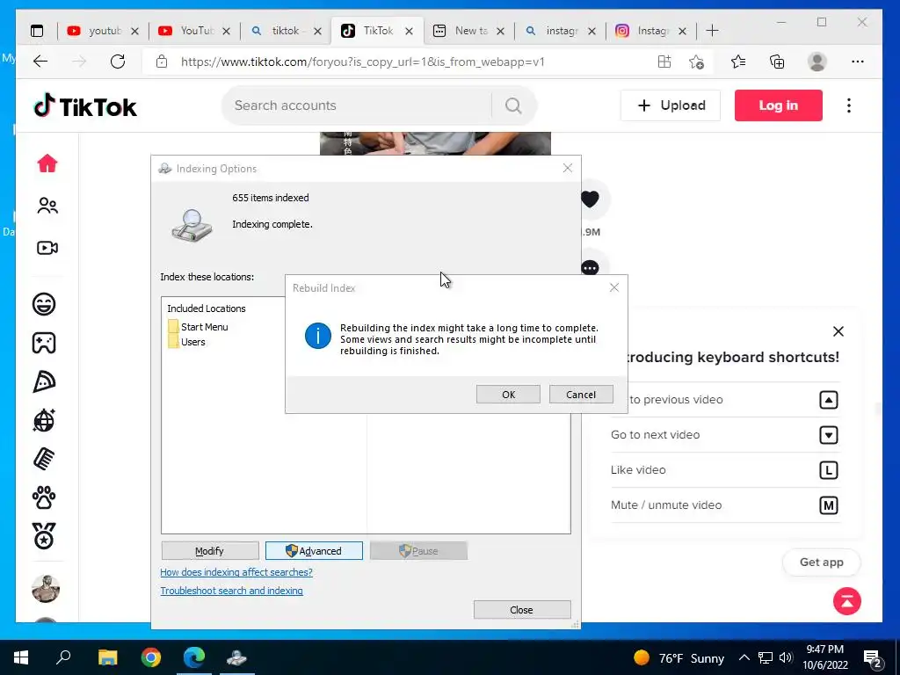Viewport: 900px width, 675px height.
Task: Click the TikTok logo
Action: point(85,106)
